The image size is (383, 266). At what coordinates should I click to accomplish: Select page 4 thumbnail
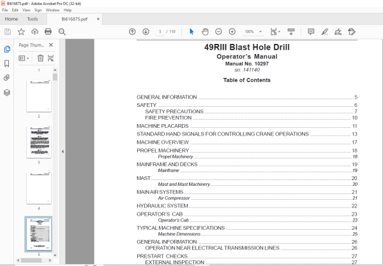(39, 188)
